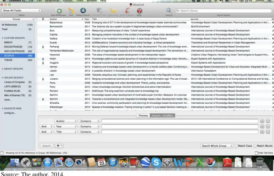Click the paperclip icon on Lizcano row
The width and height of the screenshot is (274, 176).
click(x=43, y=79)
